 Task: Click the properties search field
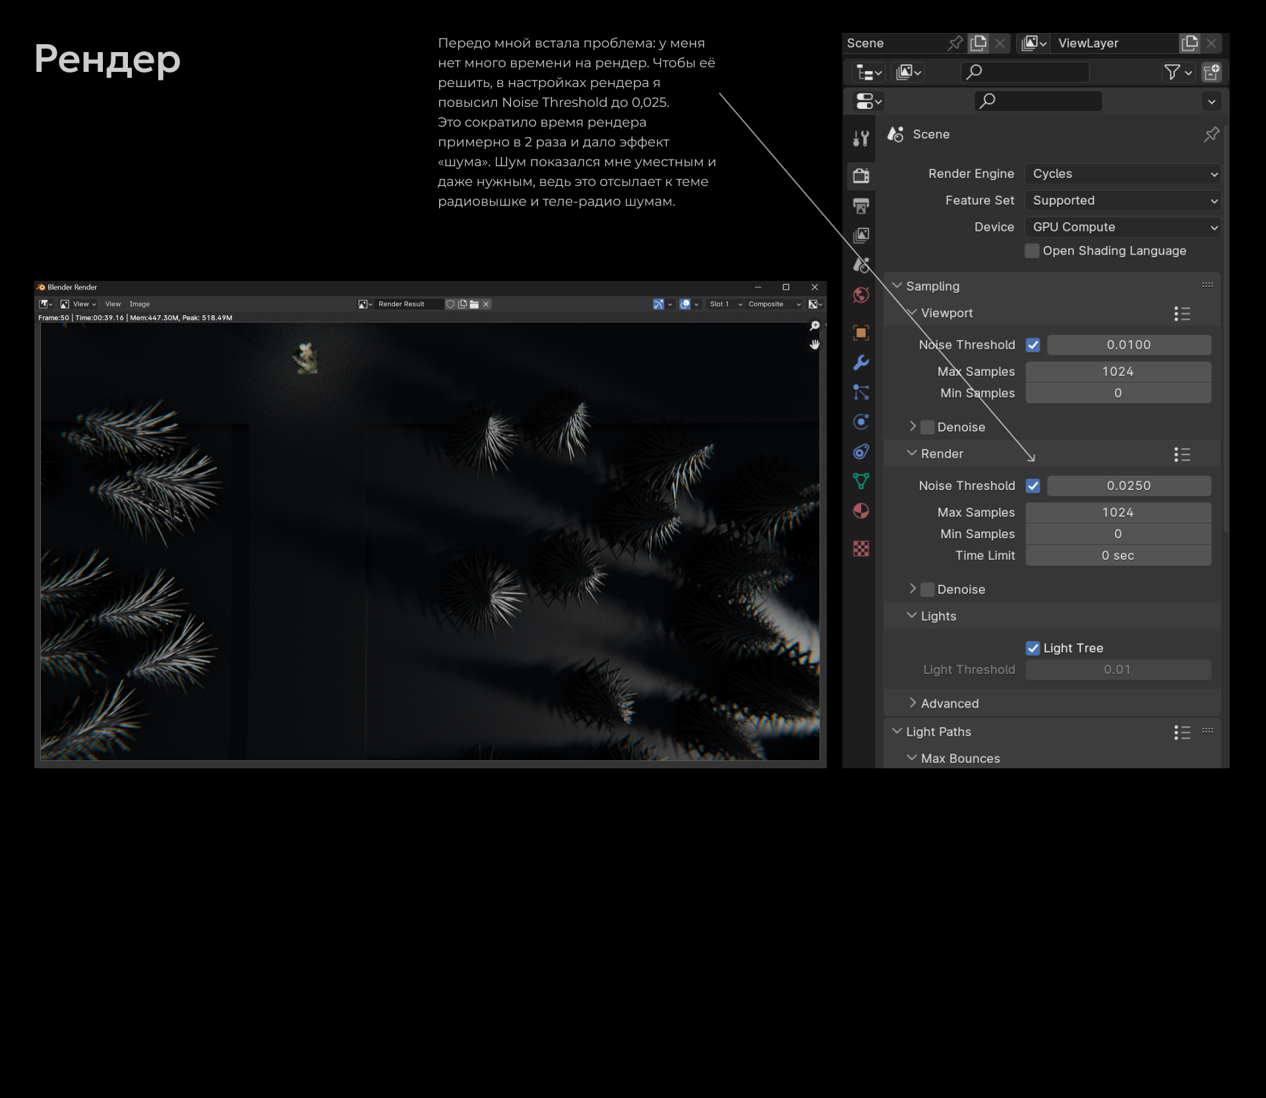[1038, 101]
